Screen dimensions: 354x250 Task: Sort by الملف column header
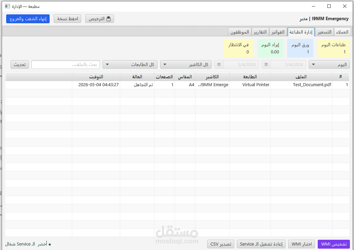pos(301,77)
